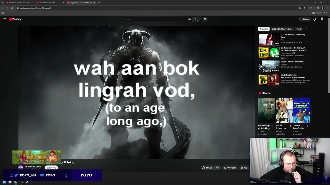
Task: Click the Utwórz create button
Action: tap(304, 19)
